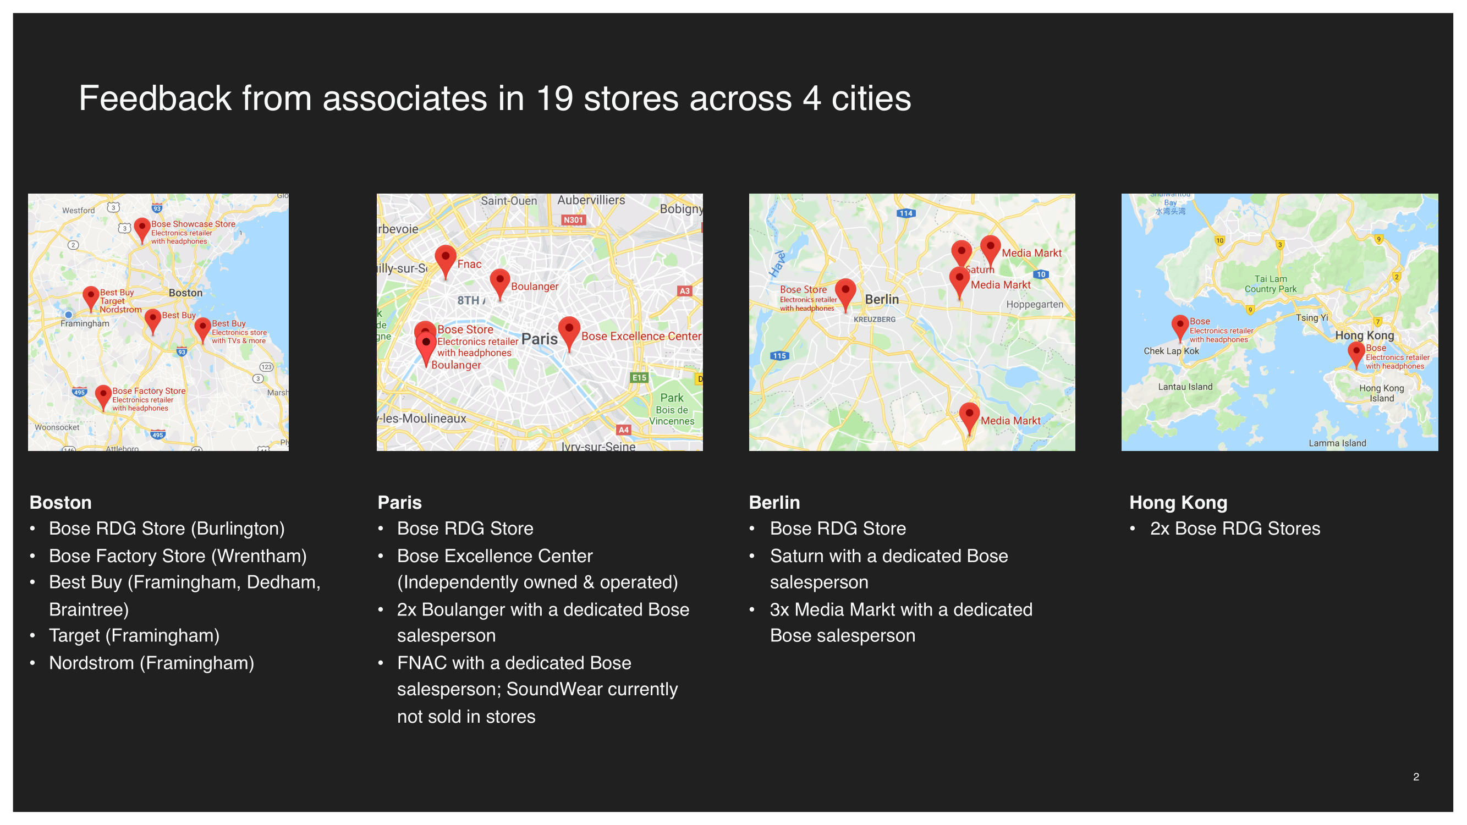
Task: Click the green E15 road shield
Action: point(639,377)
